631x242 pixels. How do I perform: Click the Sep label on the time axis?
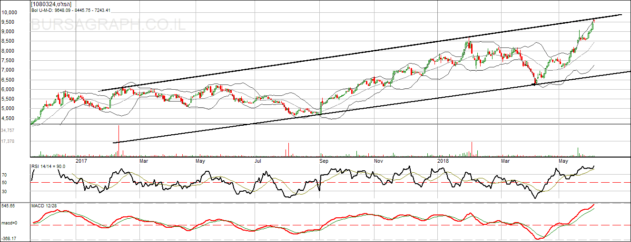pyautogui.click(x=324, y=161)
